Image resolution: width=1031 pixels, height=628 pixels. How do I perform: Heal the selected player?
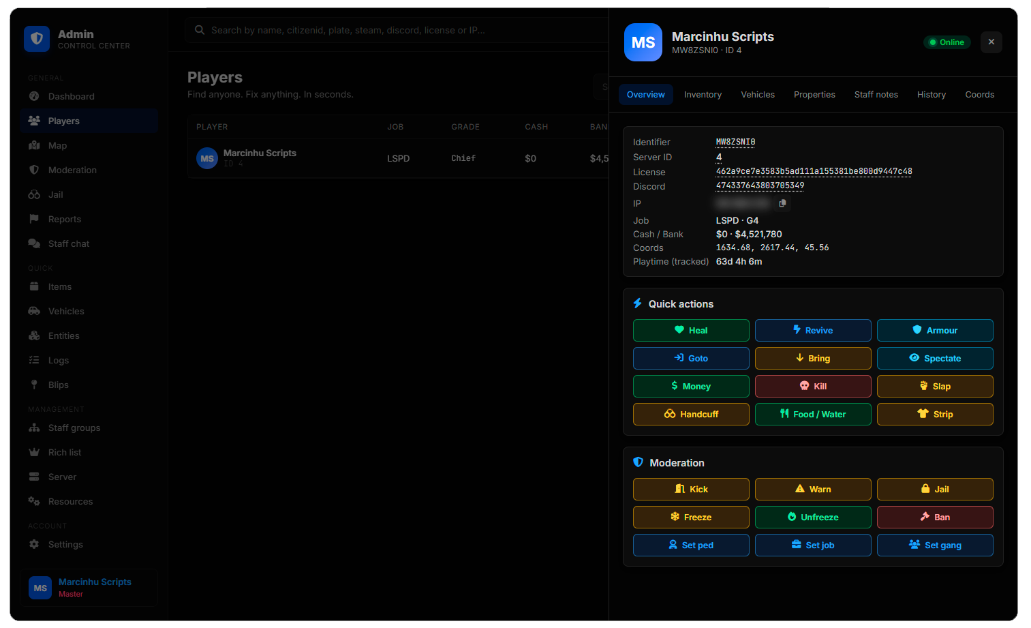coord(691,330)
